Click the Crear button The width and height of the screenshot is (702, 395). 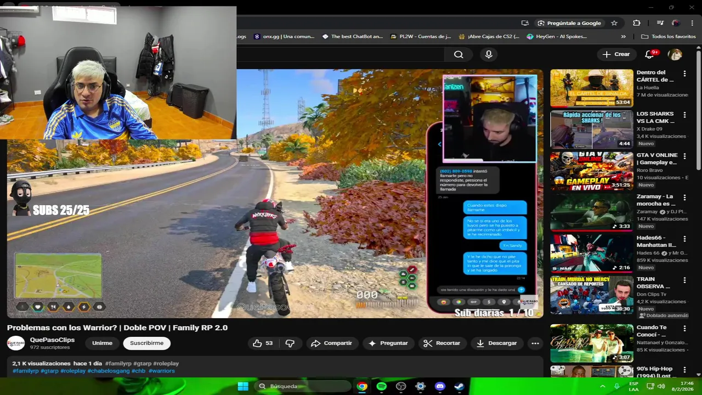coord(616,54)
